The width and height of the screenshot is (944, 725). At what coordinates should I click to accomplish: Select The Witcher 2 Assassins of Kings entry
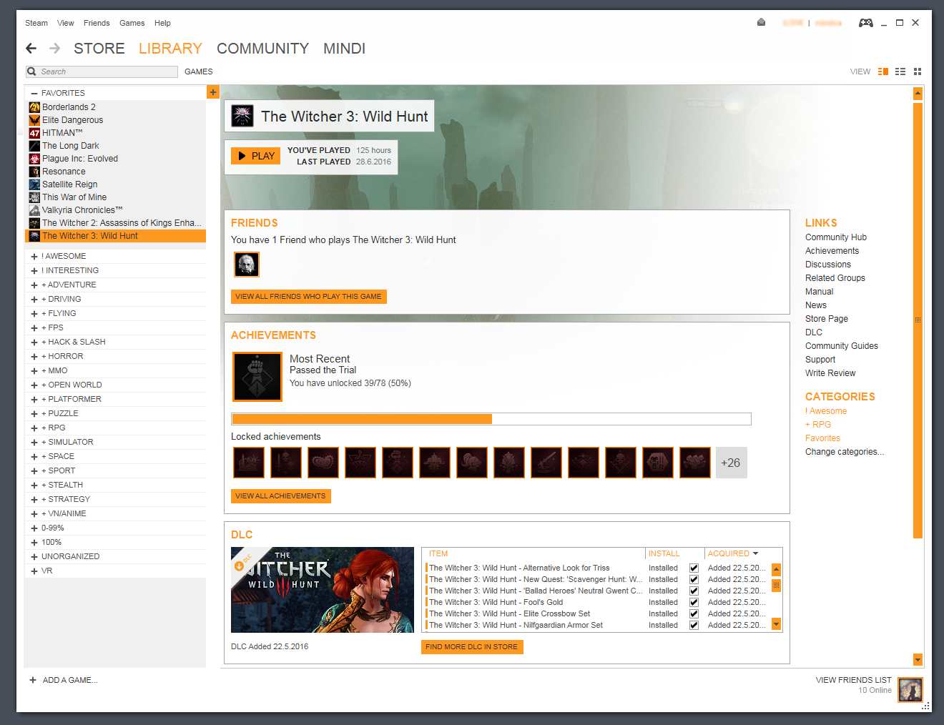115,223
